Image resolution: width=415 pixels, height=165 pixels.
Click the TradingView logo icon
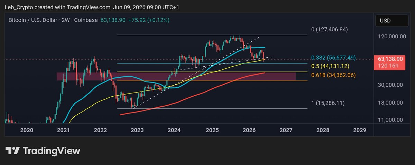click(12, 151)
